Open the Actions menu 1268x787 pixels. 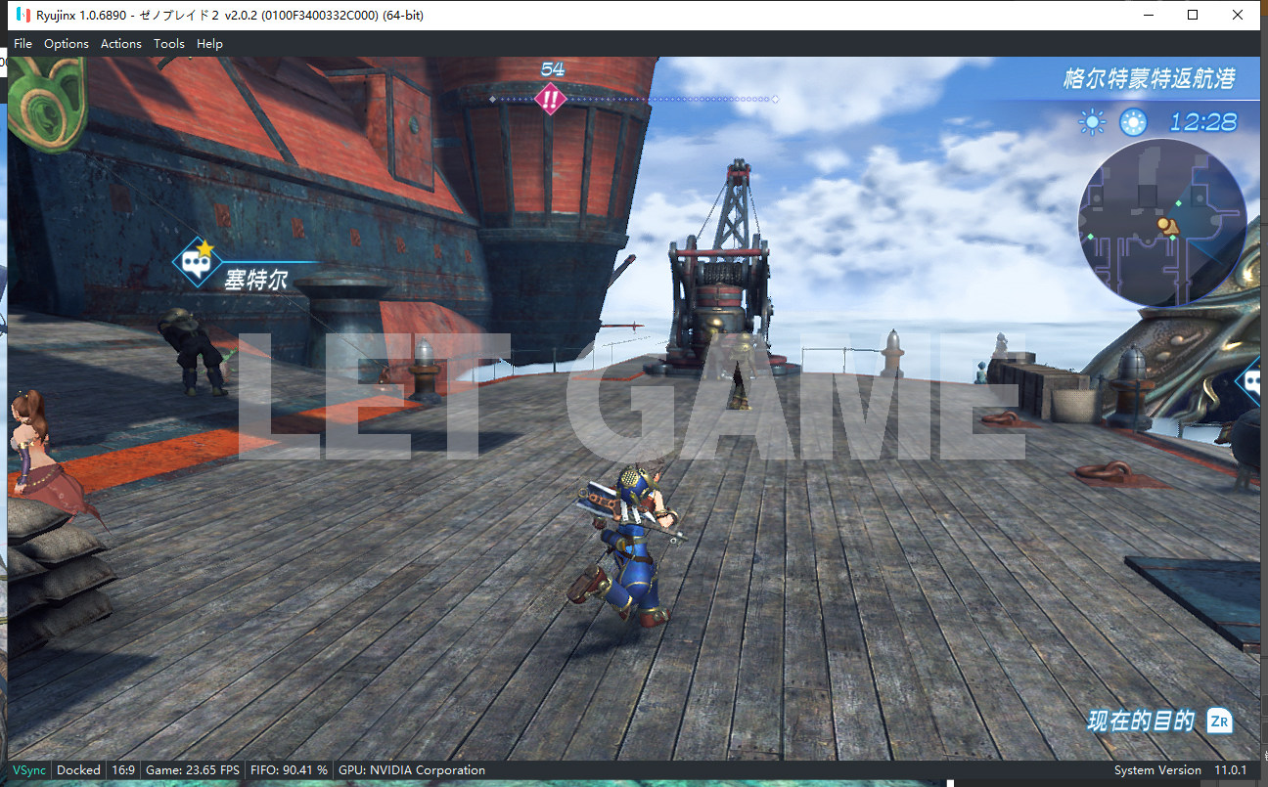[121, 44]
